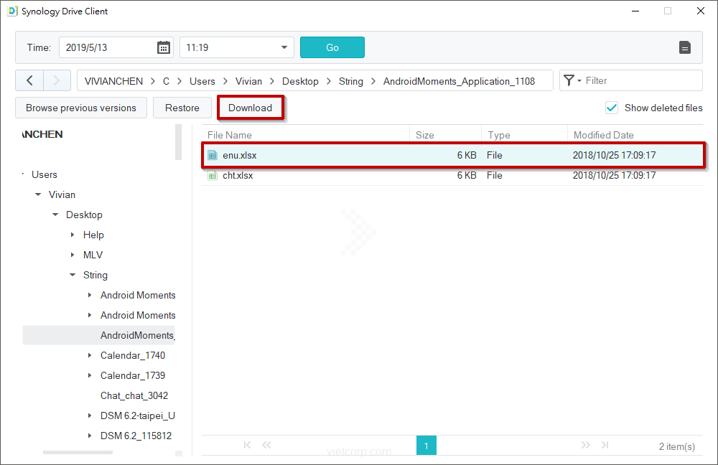Image resolution: width=718 pixels, height=465 pixels.
Task: Expand the Help folder in tree
Action: click(73, 235)
